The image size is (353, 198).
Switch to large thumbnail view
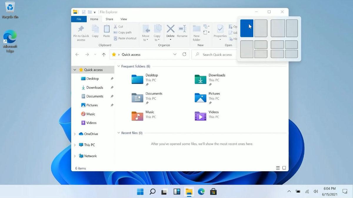point(284,167)
